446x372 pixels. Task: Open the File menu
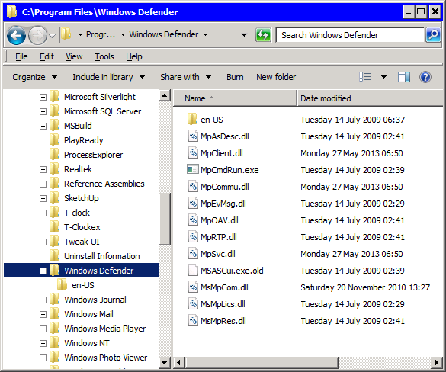pos(21,56)
